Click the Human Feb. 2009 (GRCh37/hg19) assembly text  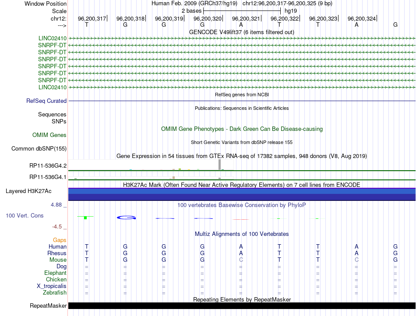pos(194,4)
